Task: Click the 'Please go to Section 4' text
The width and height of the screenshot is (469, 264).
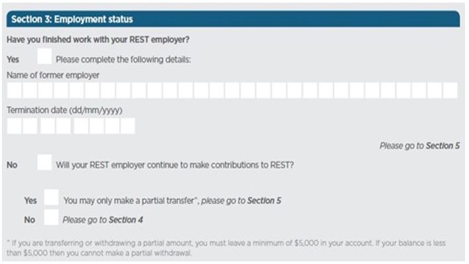Action: coord(103,220)
